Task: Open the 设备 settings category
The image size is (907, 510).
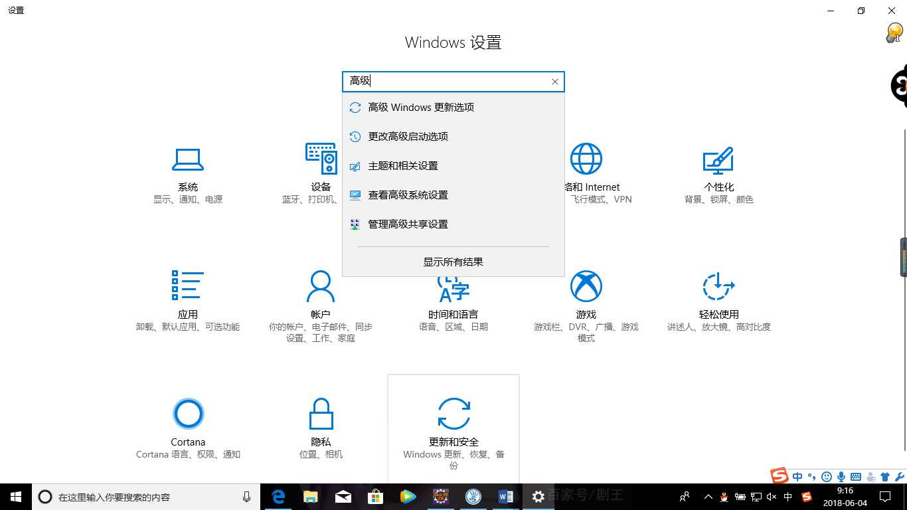Action: click(321, 175)
